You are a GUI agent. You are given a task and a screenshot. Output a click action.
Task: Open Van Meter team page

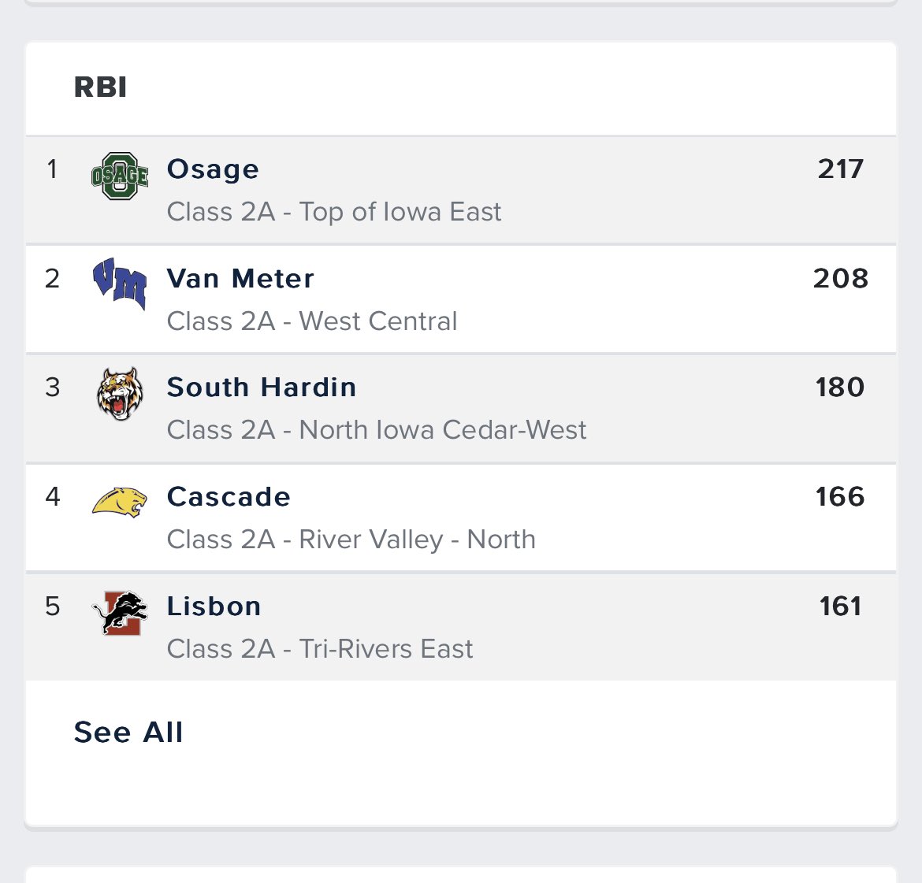[240, 278]
